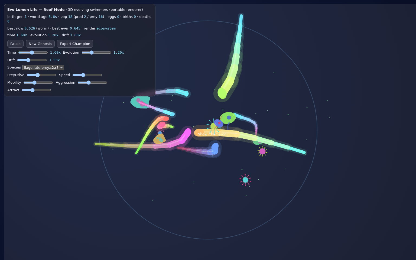Set the Mobility slider

coord(38,83)
